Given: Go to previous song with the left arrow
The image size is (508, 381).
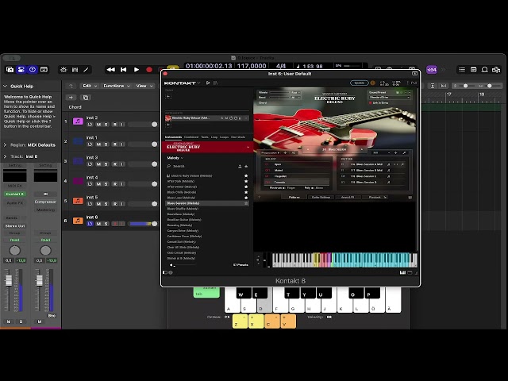Looking at the screenshot, I should pos(308,149).
